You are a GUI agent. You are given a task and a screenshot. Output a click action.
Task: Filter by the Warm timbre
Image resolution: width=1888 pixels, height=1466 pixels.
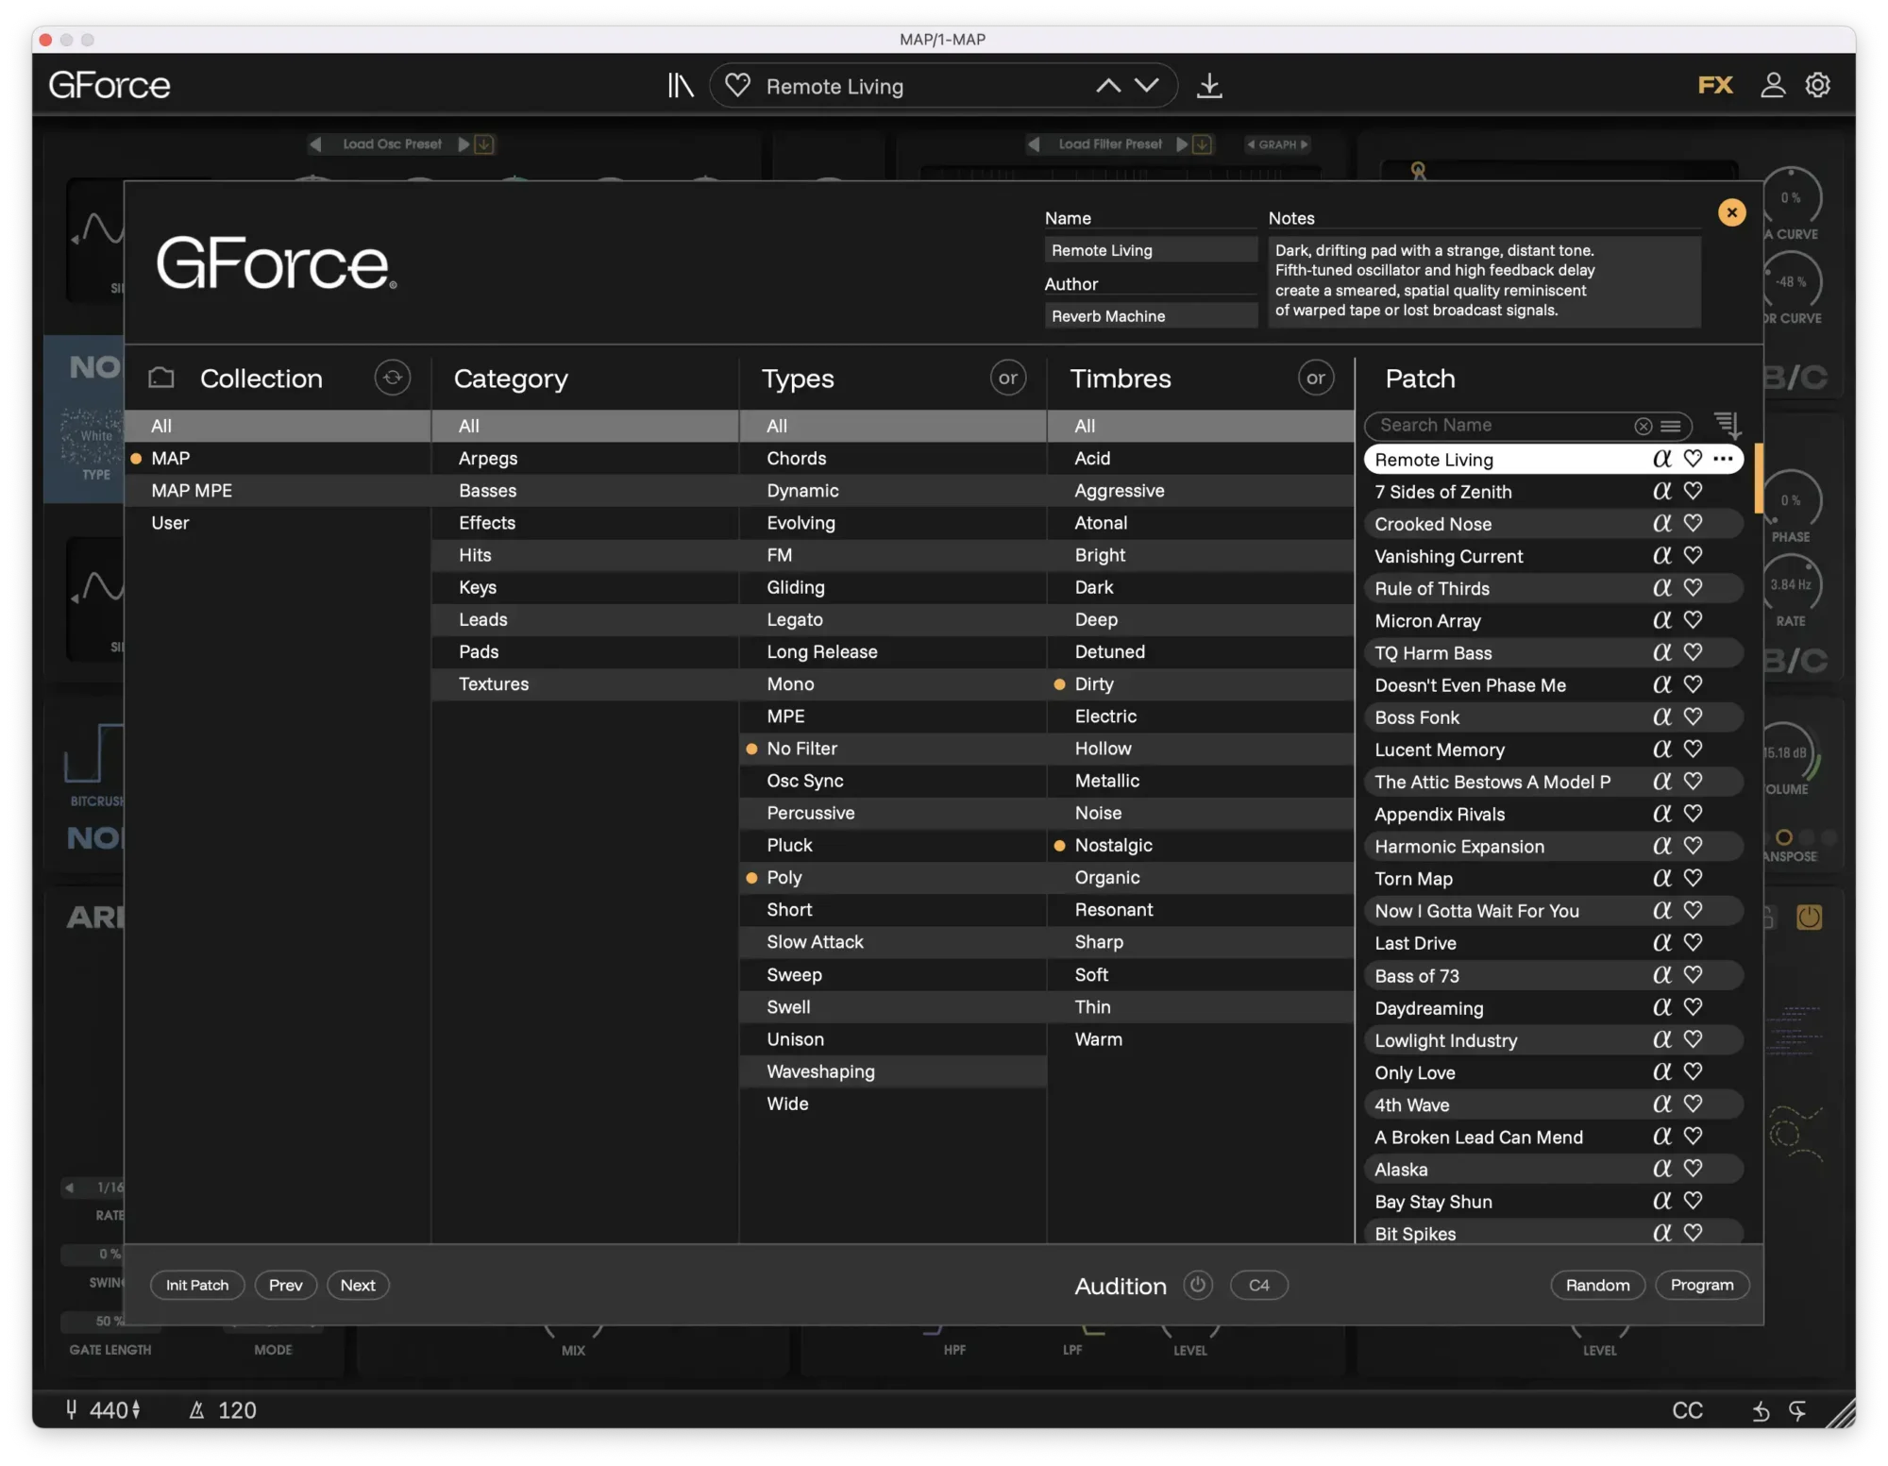[x=1201, y=1038]
